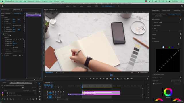184x103 pixels.
Task: Collapse the Motion effect section
Action: pyautogui.click(x=1, y=17)
